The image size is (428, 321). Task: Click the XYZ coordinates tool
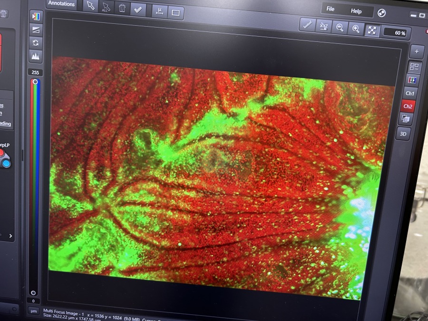324,26
